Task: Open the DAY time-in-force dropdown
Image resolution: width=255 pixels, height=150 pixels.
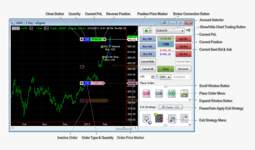Action: click(x=165, y=77)
